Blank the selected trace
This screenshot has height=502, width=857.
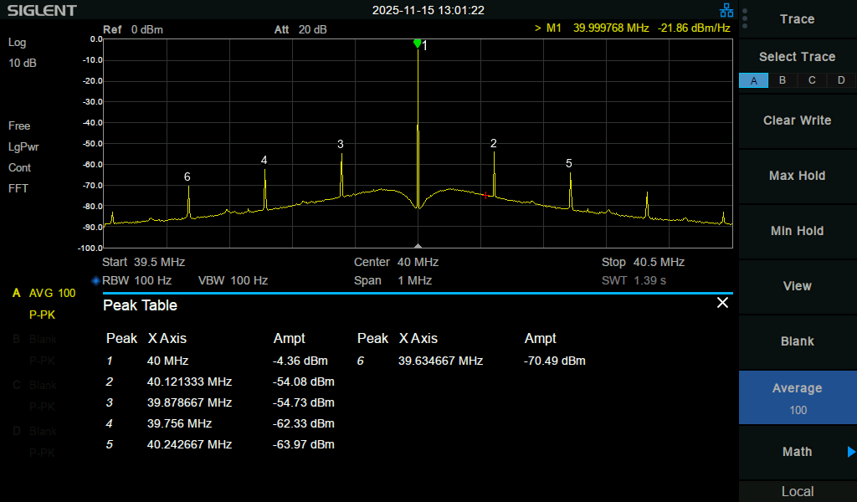click(798, 341)
